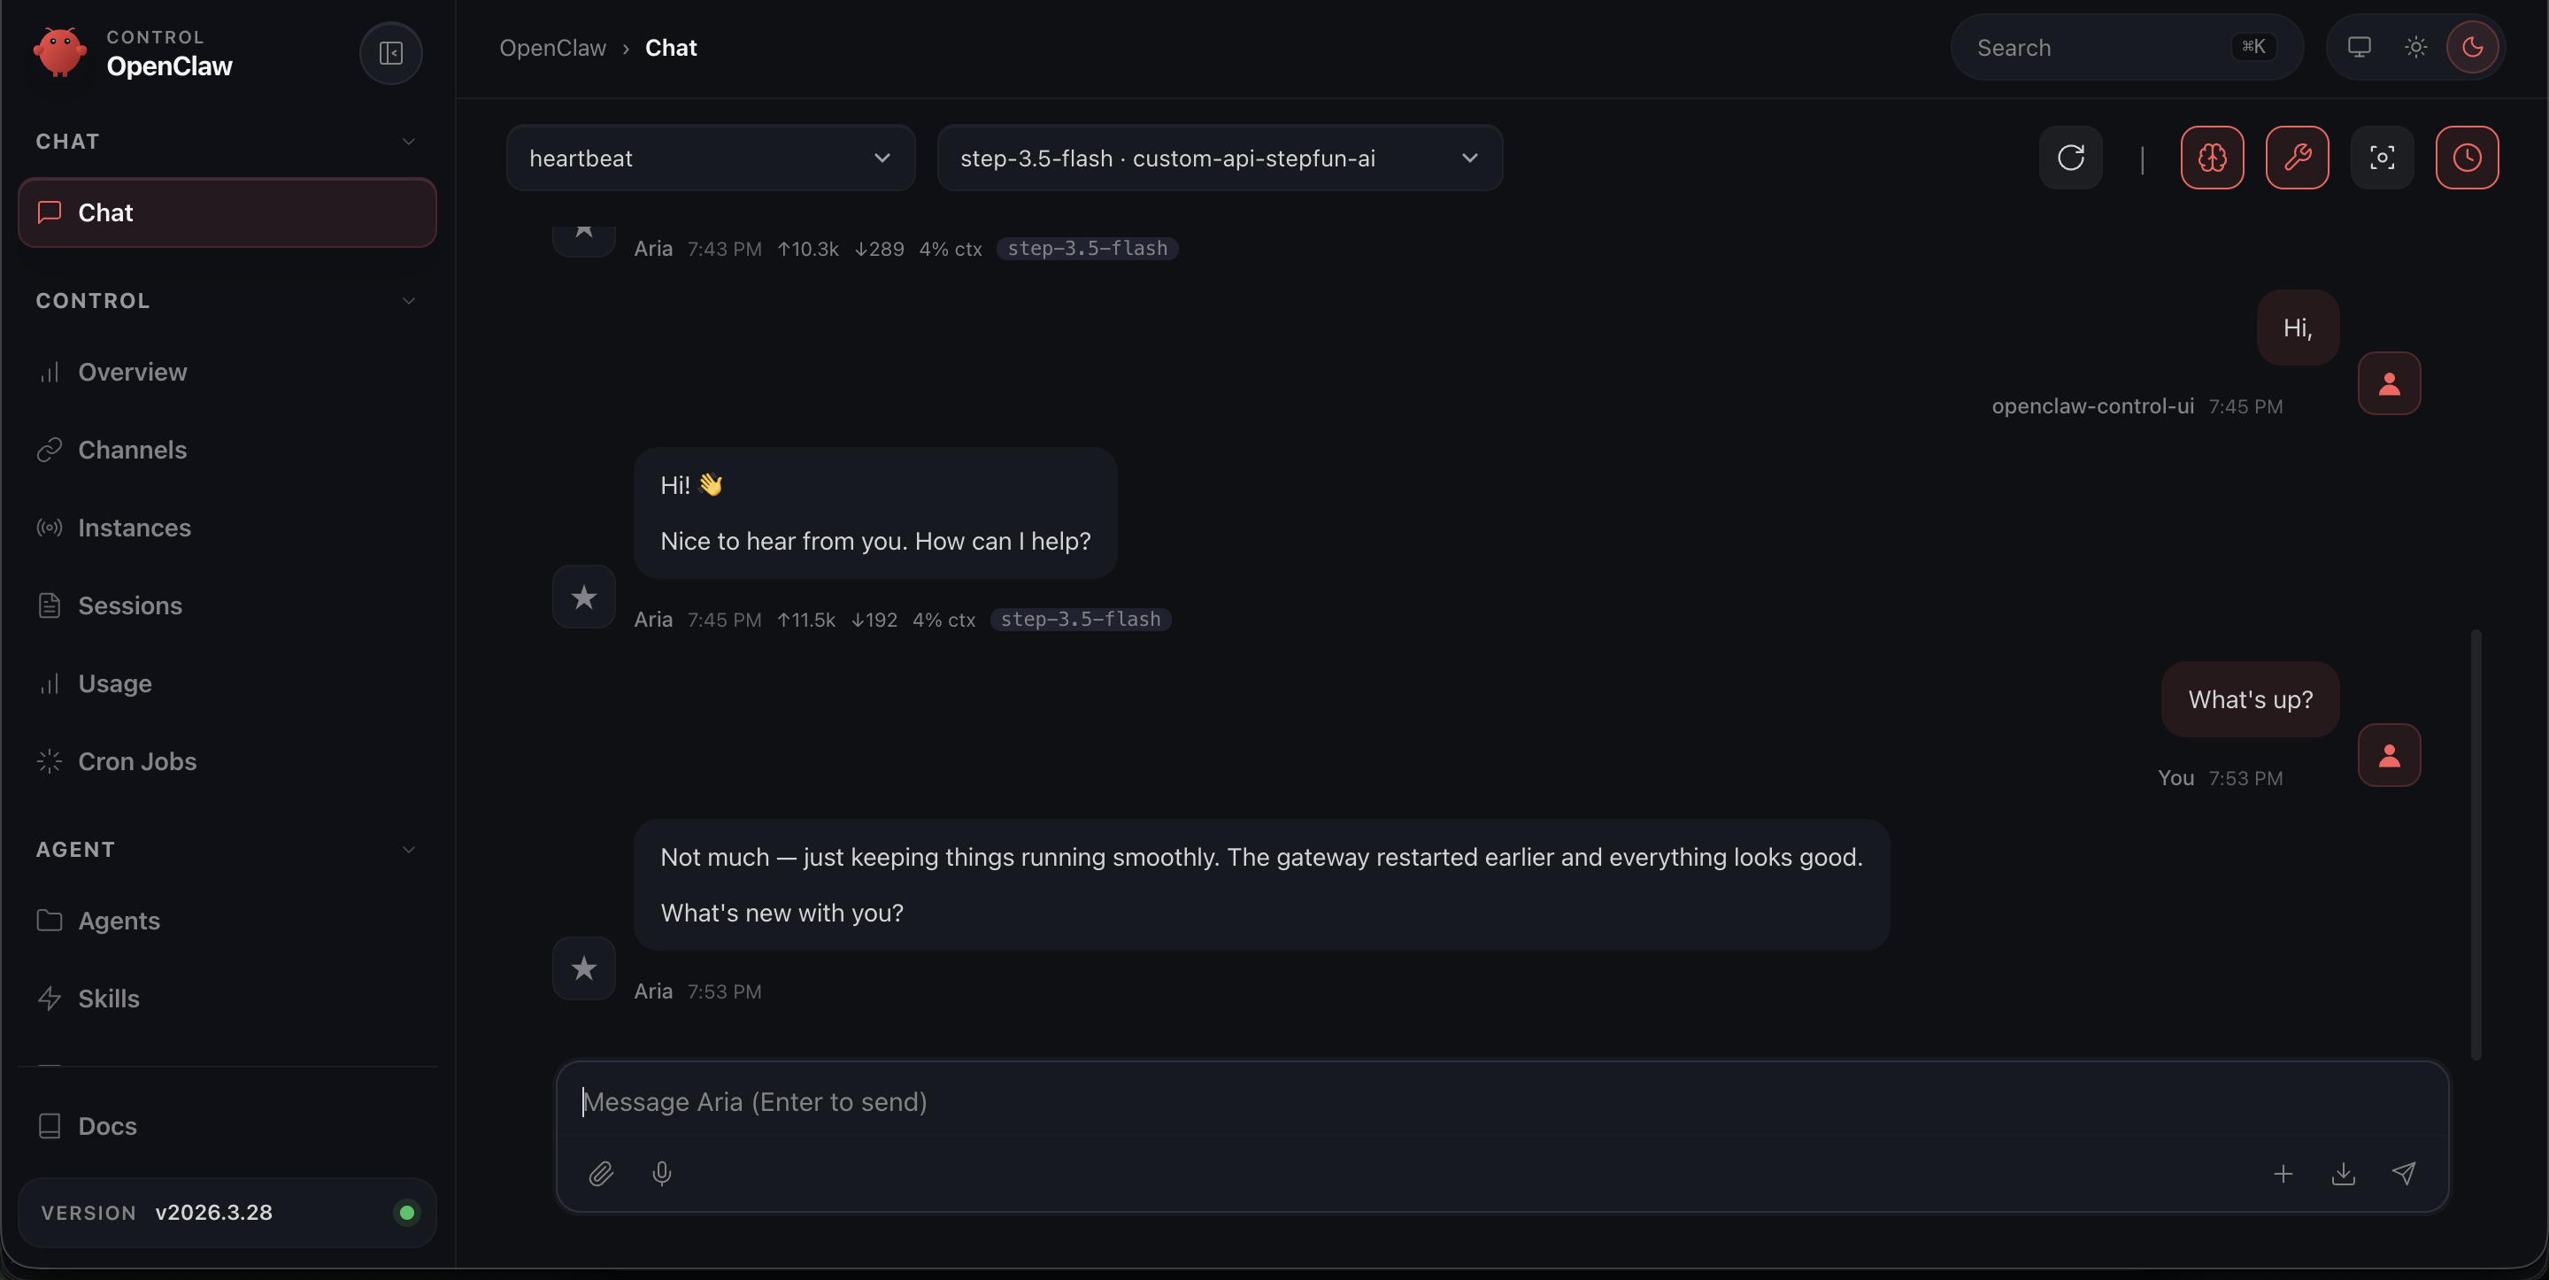This screenshot has height=1280, width=2549.
Task: Select the dark theme moon button
Action: pyautogui.click(x=2472, y=48)
